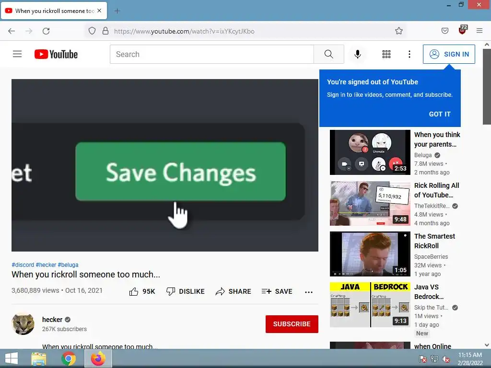
Task: Like the video with thumbs-up icon
Action: coord(134,291)
